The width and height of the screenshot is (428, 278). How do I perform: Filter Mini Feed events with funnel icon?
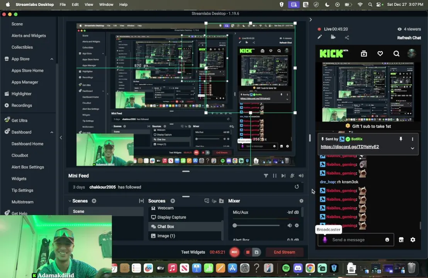[266, 176]
